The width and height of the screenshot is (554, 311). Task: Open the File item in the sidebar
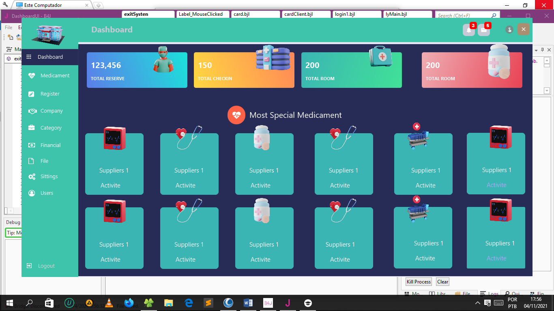point(44,161)
